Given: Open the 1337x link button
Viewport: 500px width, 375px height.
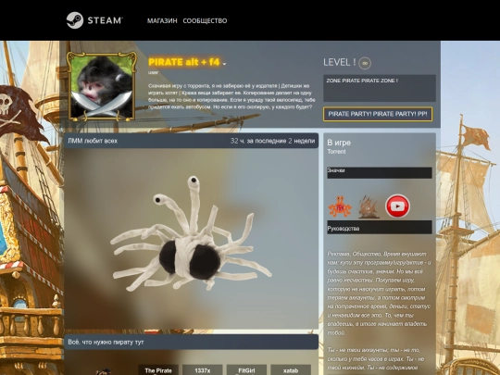Looking at the screenshot, I should 203,369.
